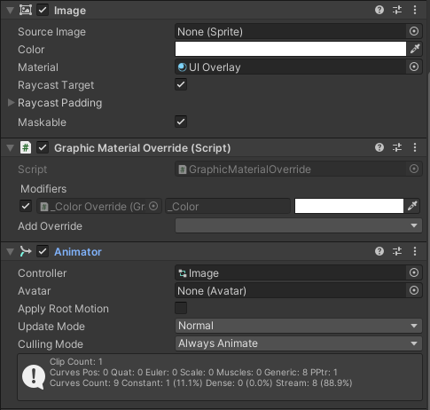Open the Material object picker
The width and height of the screenshot is (430, 410).
[414, 67]
